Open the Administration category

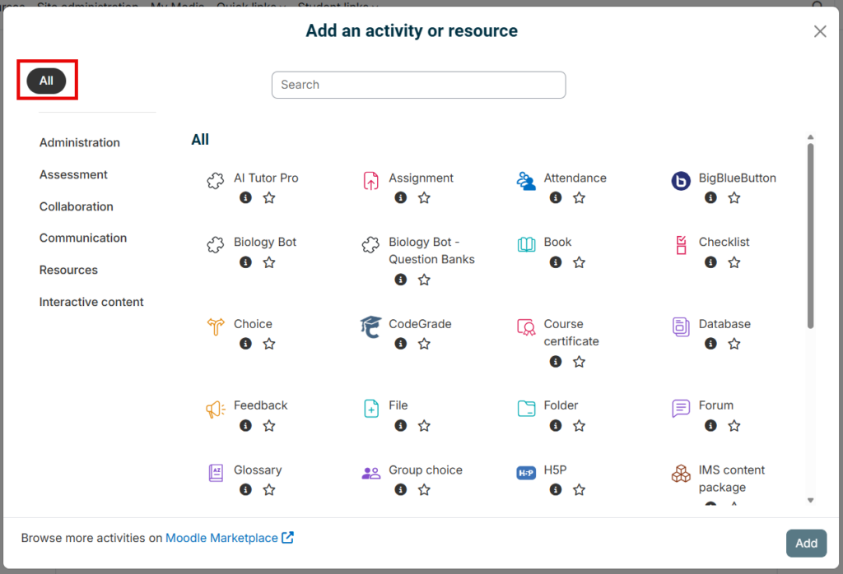(x=80, y=142)
